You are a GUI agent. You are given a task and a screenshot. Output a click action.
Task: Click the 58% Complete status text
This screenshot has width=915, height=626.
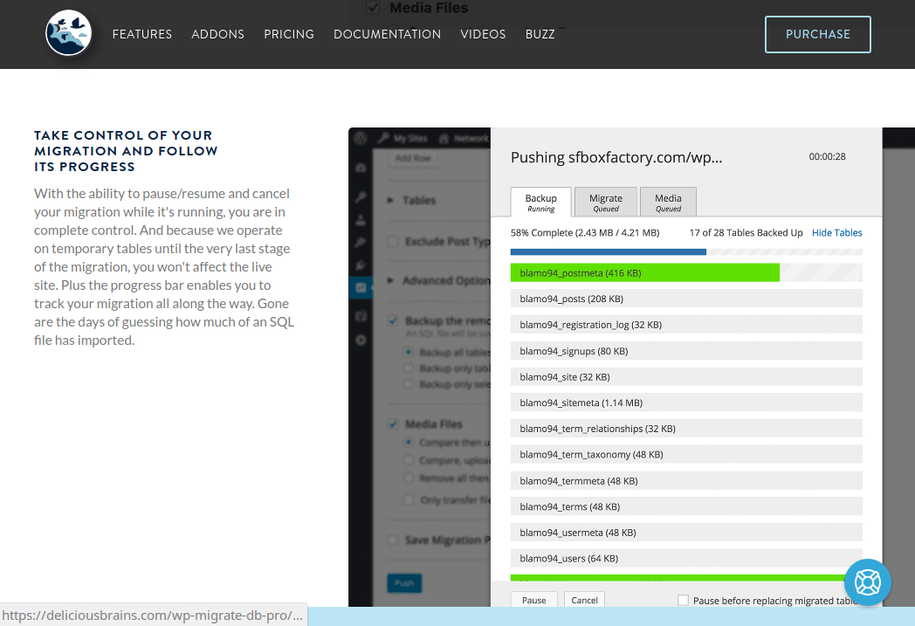tap(585, 233)
